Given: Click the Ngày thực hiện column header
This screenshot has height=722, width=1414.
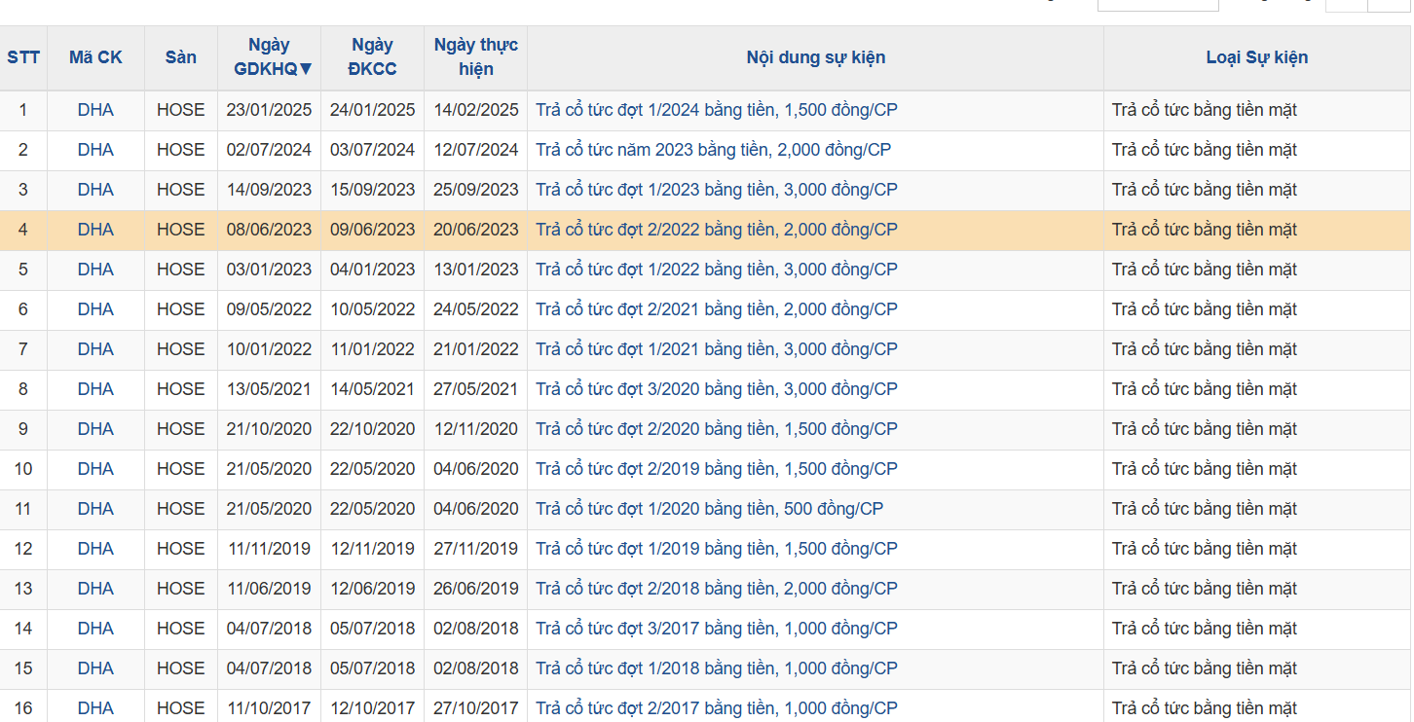Looking at the screenshot, I should (475, 57).
